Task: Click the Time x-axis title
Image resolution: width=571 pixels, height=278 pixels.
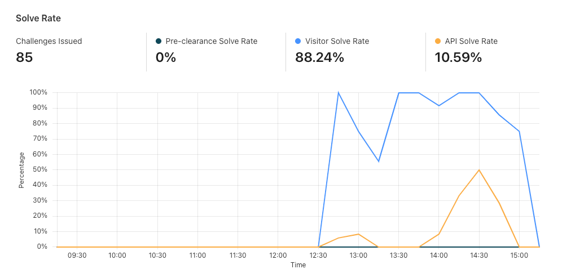Action: 298,265
